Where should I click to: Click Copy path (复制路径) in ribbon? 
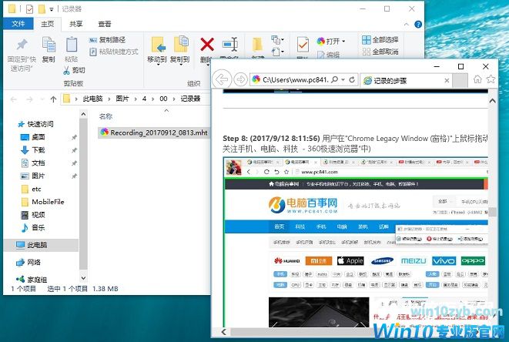click(x=108, y=40)
